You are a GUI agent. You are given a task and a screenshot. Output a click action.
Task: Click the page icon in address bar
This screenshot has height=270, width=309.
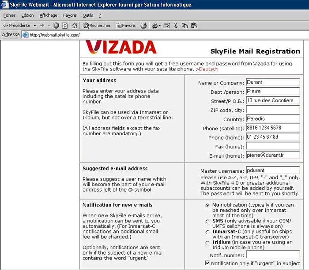pyautogui.click(x=25, y=35)
